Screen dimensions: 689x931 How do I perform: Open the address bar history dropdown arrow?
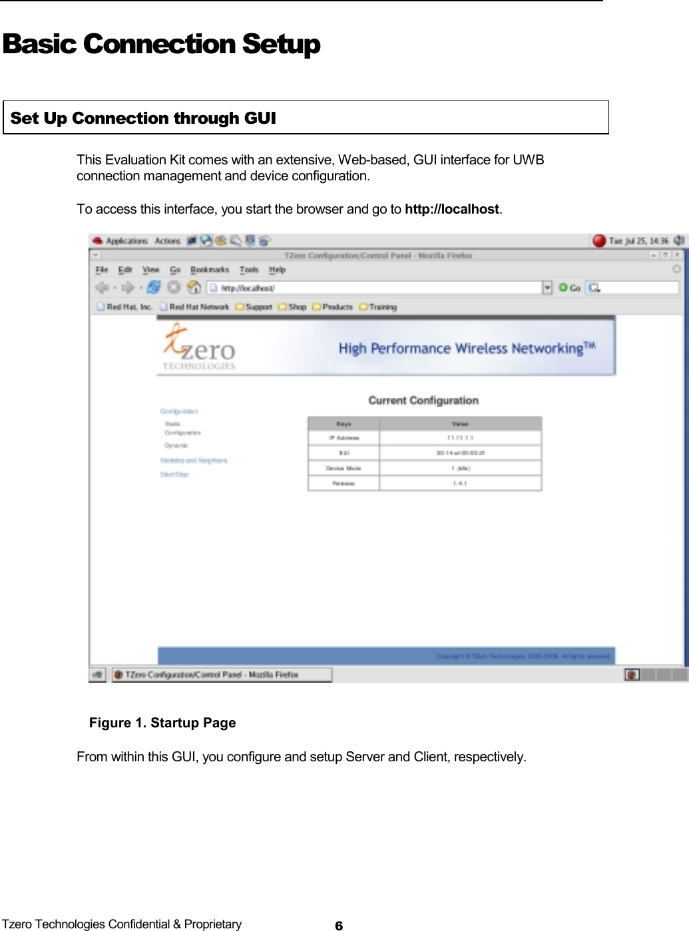[x=547, y=287]
